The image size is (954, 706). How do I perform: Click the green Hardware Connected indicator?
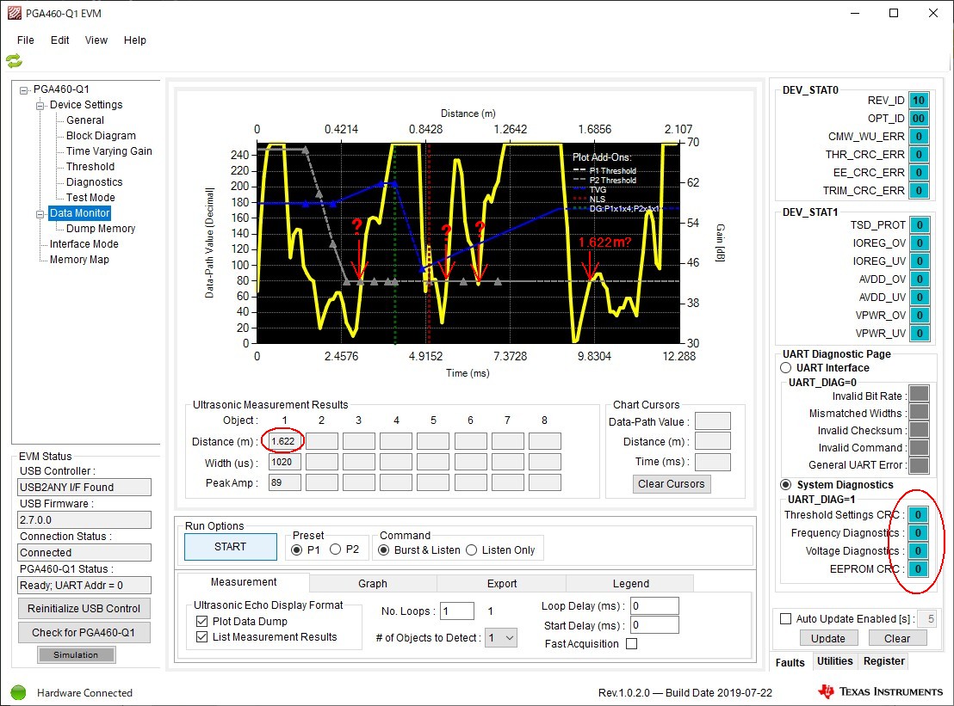tap(18, 692)
